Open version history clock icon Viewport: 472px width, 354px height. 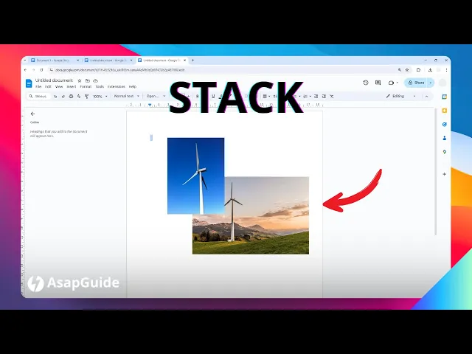pos(366,83)
